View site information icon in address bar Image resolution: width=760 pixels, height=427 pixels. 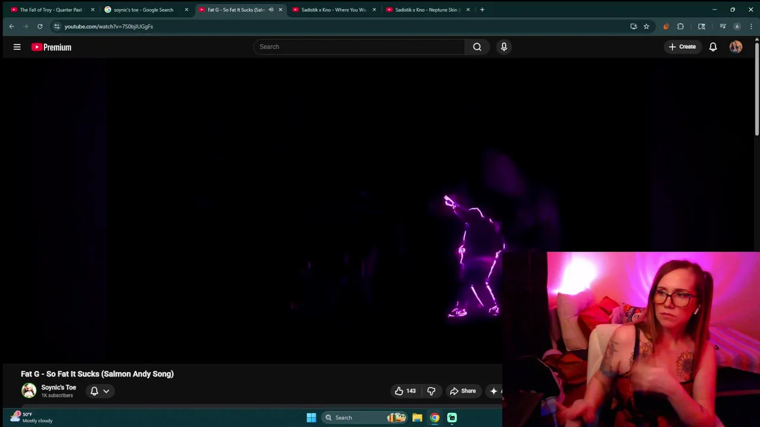[56, 26]
